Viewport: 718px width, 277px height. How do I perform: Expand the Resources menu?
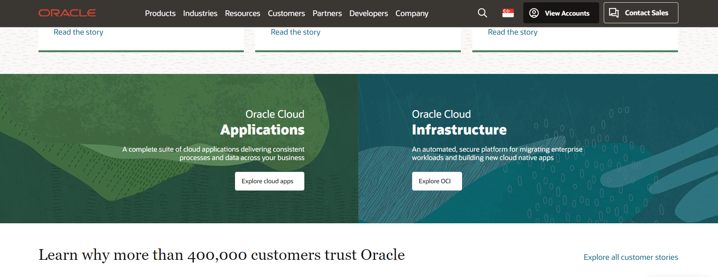(243, 13)
